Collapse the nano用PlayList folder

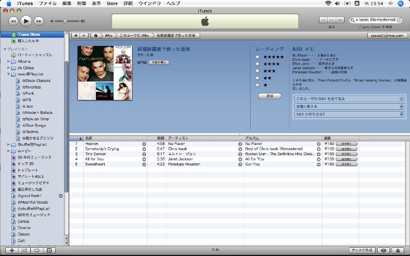click(9, 74)
